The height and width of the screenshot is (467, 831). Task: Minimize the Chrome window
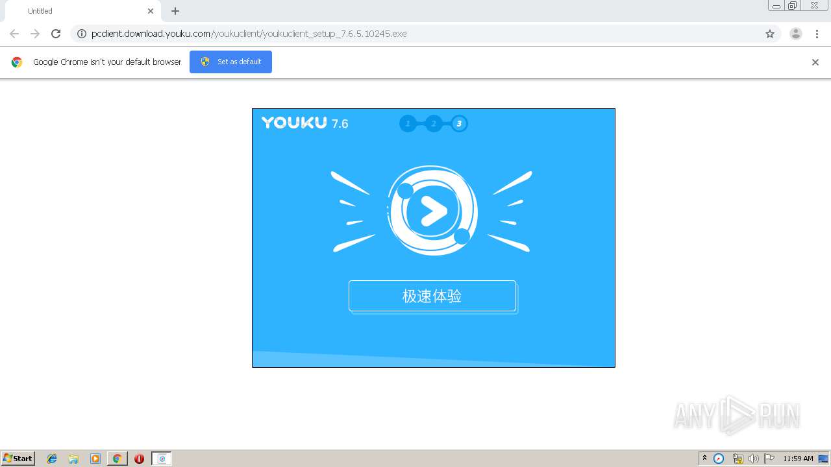[776, 6]
